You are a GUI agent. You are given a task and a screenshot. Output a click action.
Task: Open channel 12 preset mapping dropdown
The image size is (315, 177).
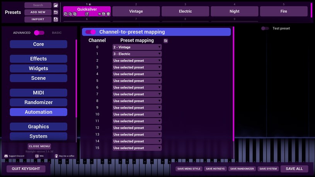(x=137, y=128)
